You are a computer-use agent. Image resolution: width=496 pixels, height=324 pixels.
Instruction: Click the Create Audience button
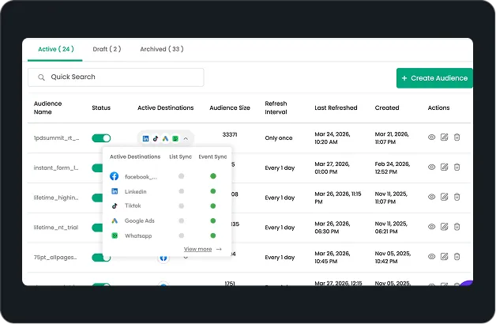tap(434, 77)
